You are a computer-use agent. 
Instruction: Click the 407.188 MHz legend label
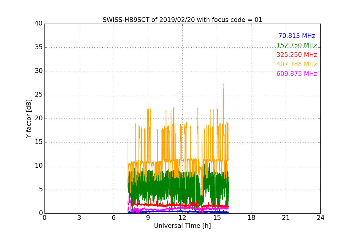[297, 64]
